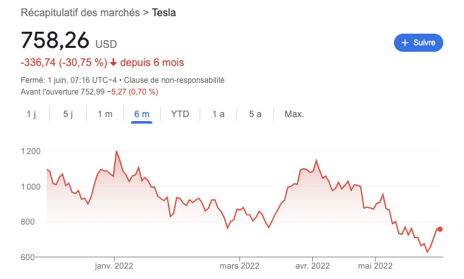Screen dimensions: 464x279
Task: Click the janv. 2022 axis label
Action: tap(114, 265)
